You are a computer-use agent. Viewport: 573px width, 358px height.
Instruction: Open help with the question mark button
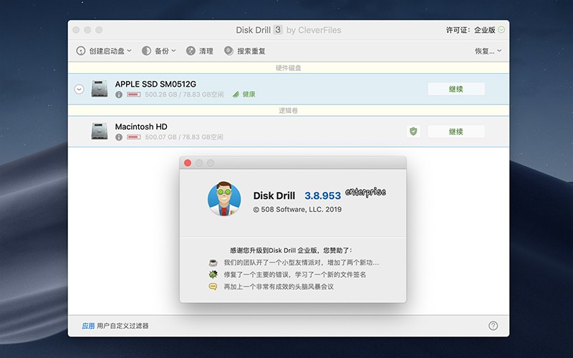(x=493, y=326)
